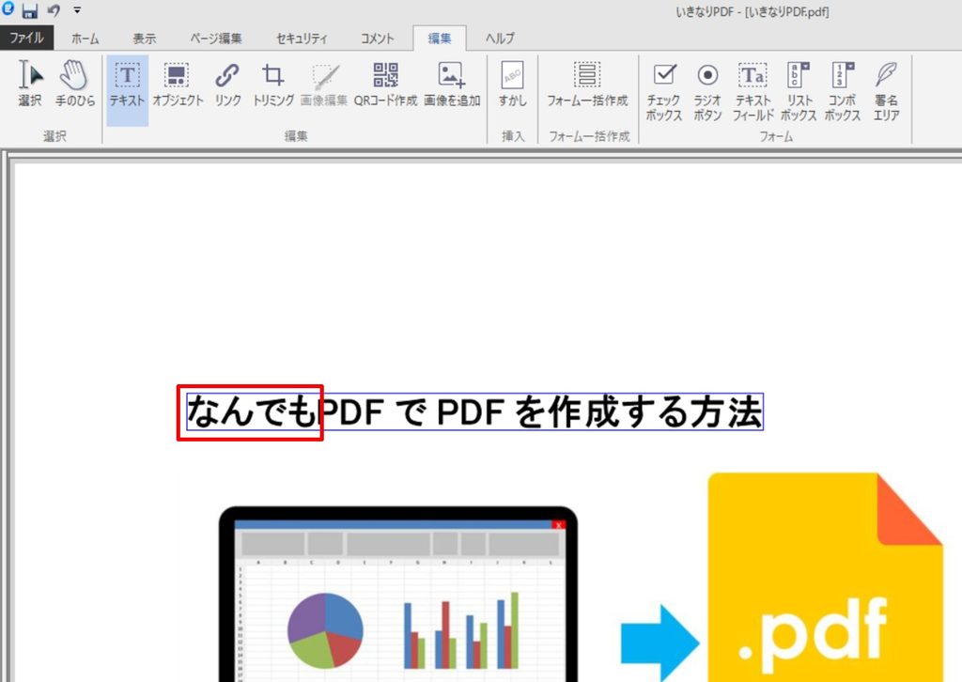The height and width of the screenshot is (682, 962).
Task: Switch to the 編集 tab
Action: pos(440,38)
